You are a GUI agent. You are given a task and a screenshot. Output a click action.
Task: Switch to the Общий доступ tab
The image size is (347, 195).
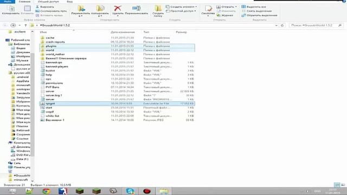[48, 2]
